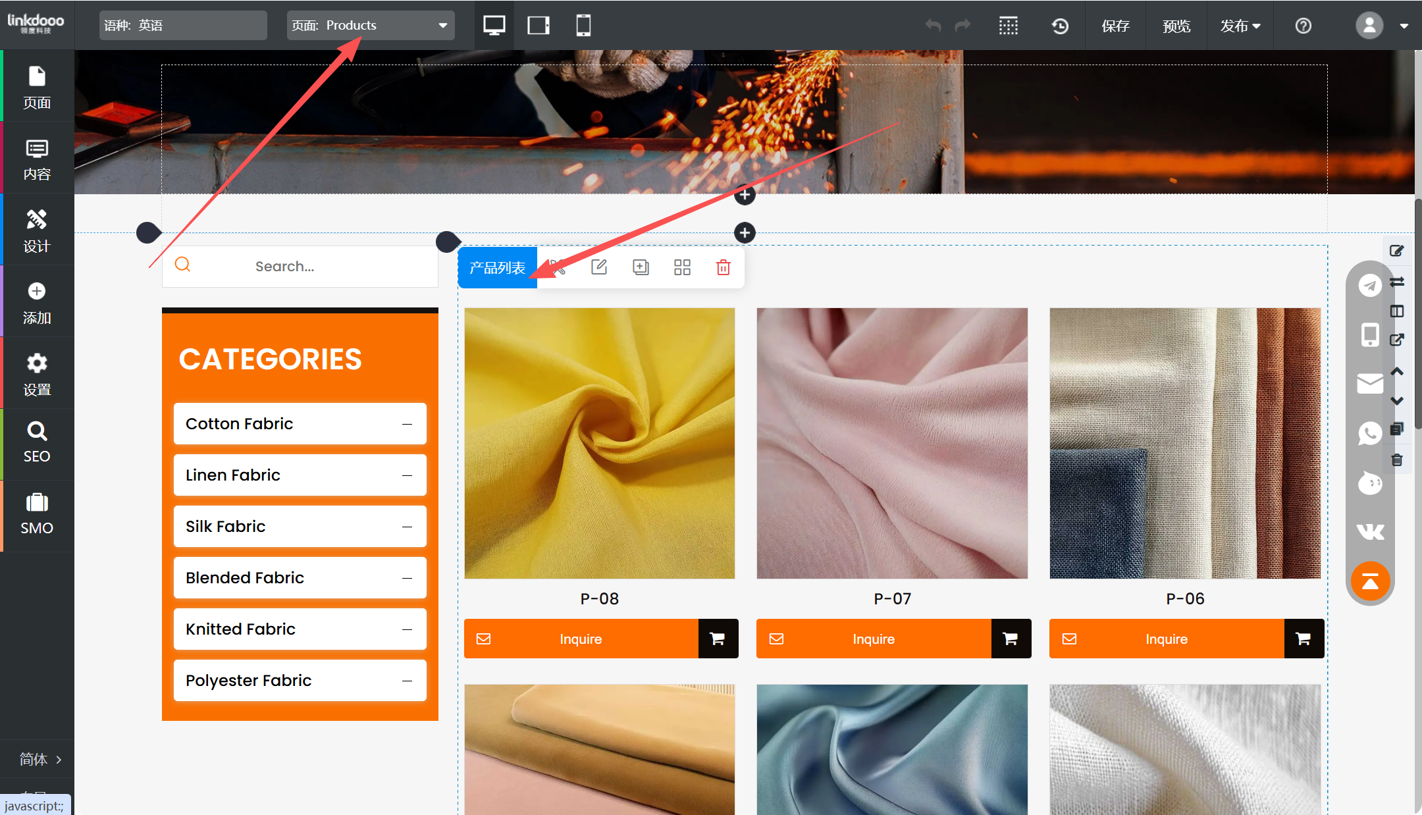
Task: Click Inquire button under P-08
Action: (x=581, y=639)
